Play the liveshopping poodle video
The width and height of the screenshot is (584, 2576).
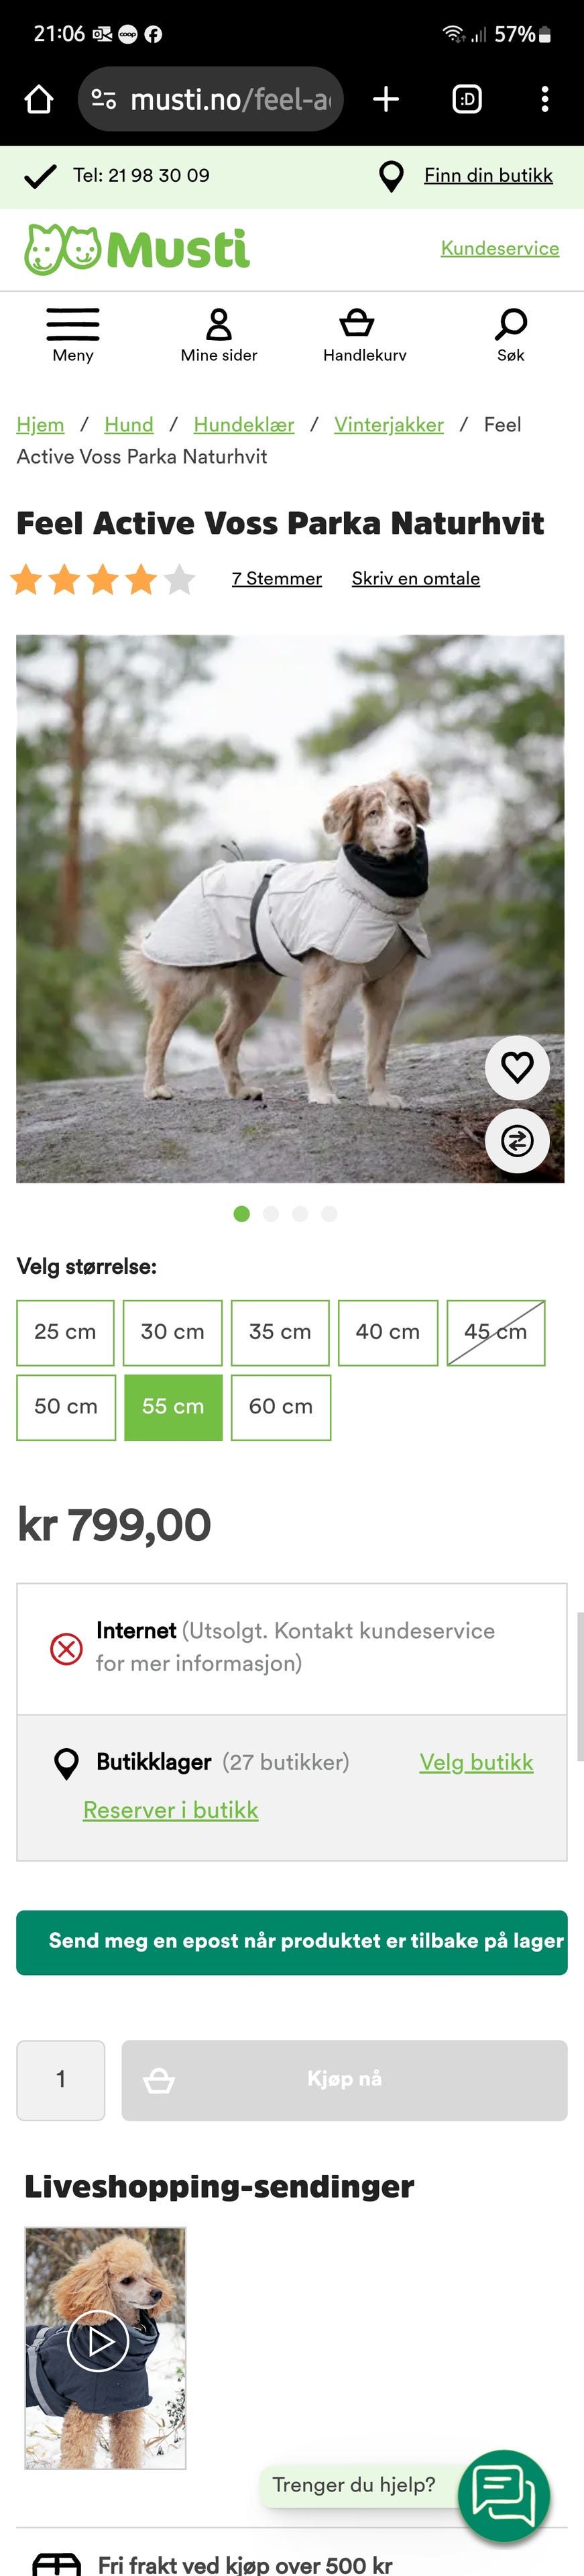98,2341
